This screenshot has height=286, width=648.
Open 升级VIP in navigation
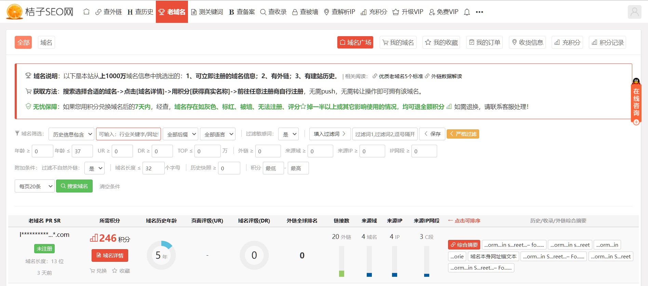coord(408,12)
